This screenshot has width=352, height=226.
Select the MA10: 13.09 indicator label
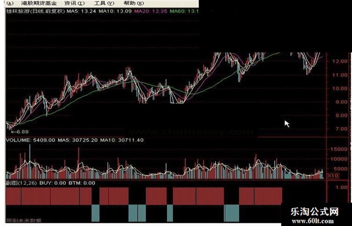click(x=115, y=11)
